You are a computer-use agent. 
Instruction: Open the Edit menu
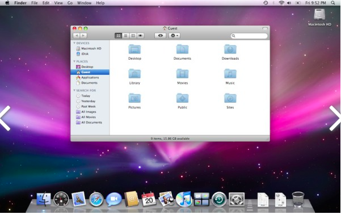click(x=45, y=3)
